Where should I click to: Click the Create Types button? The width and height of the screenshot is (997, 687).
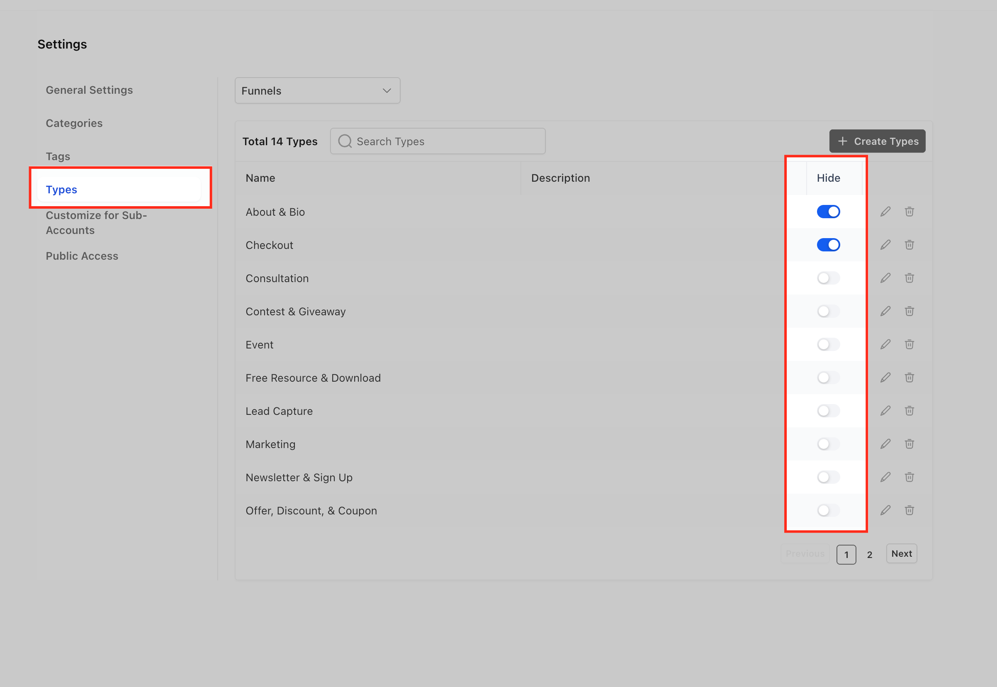coord(877,141)
